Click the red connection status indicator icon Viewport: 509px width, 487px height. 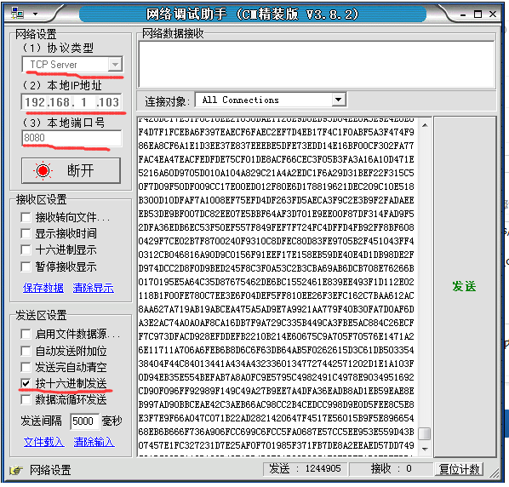(43, 170)
